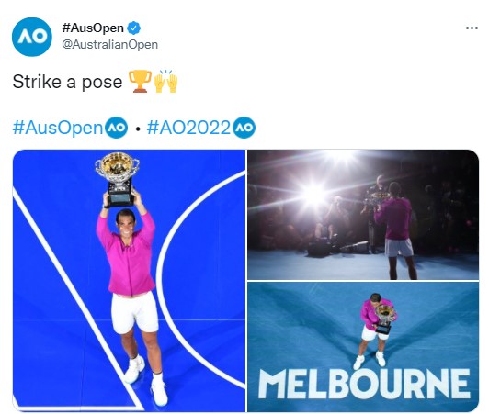Open the bottom-right MELBOURNE court photo
The width and height of the screenshot is (489, 414).
pos(363,347)
